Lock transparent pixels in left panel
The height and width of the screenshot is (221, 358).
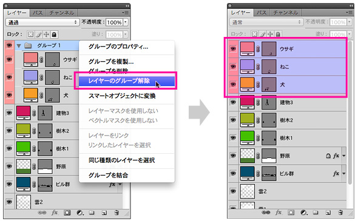(x=30, y=35)
